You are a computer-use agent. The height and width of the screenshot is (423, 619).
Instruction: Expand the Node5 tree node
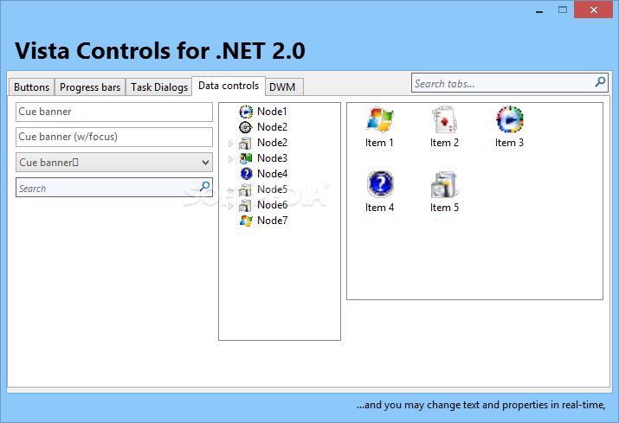pos(231,190)
